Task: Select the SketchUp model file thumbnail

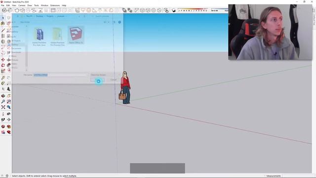Action: tap(76, 35)
